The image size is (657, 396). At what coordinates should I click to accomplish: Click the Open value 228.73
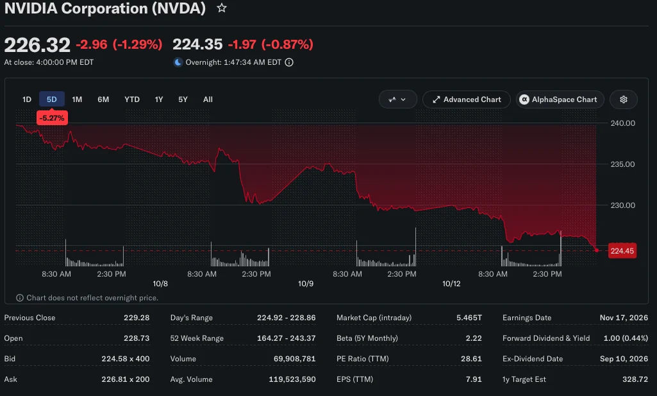(x=137, y=338)
